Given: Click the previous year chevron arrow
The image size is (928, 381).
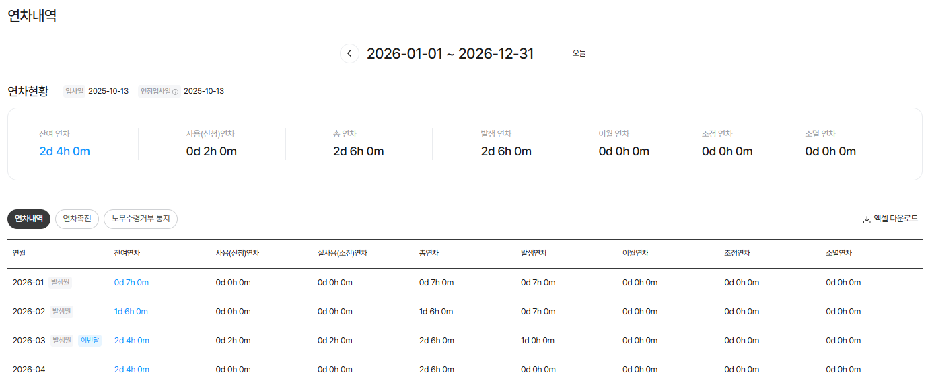Looking at the screenshot, I should (349, 54).
